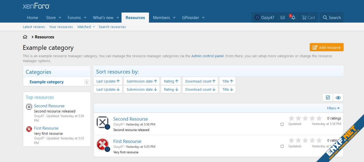364x162 pixels.
Task: Click the Search magnifier button
Action: 332,18
